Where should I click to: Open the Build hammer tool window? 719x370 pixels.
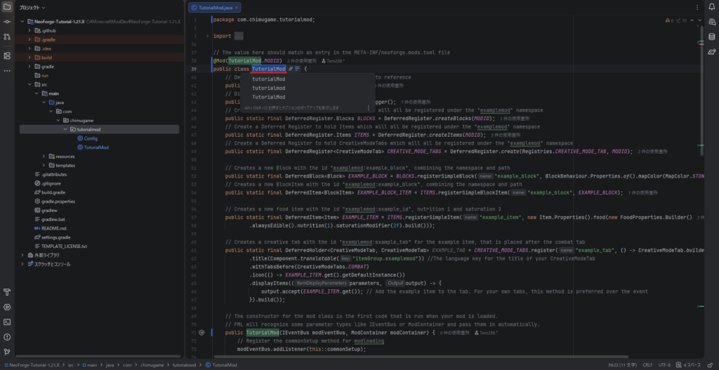(x=7, y=292)
